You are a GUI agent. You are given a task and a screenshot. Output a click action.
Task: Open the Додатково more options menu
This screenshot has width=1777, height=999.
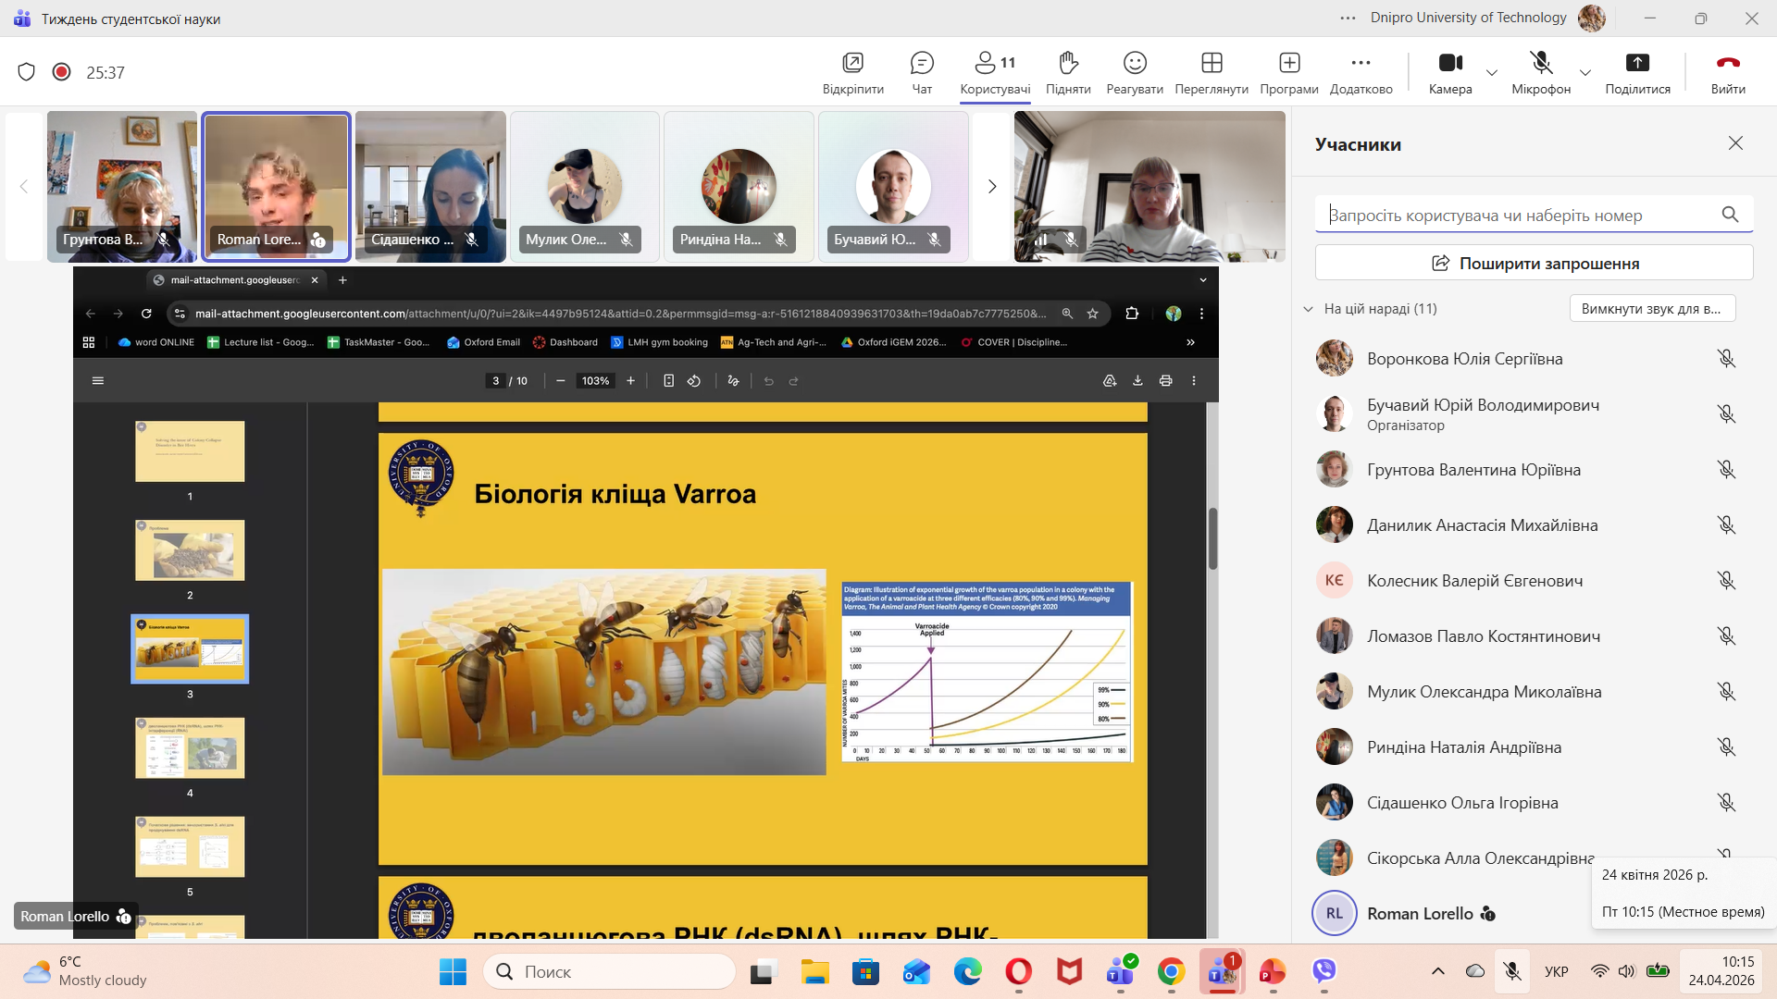click(1361, 63)
